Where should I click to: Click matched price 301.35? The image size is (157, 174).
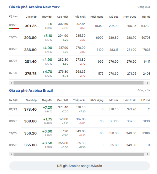31,26
